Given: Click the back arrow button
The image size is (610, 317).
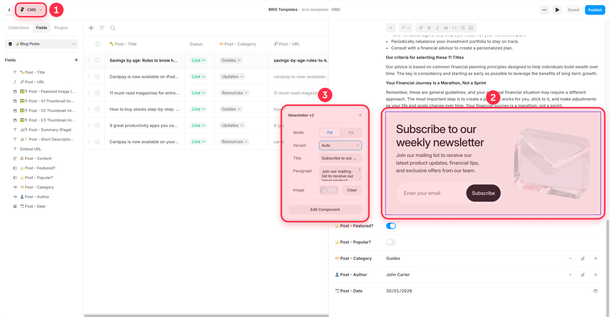Looking at the screenshot, I should [x=9, y=10].
